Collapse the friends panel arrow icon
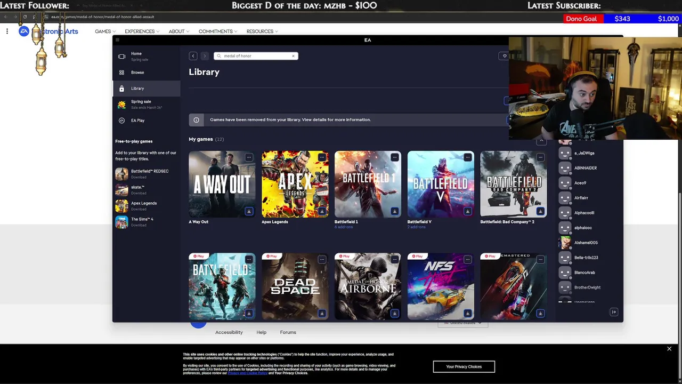682x384 pixels. click(614, 312)
